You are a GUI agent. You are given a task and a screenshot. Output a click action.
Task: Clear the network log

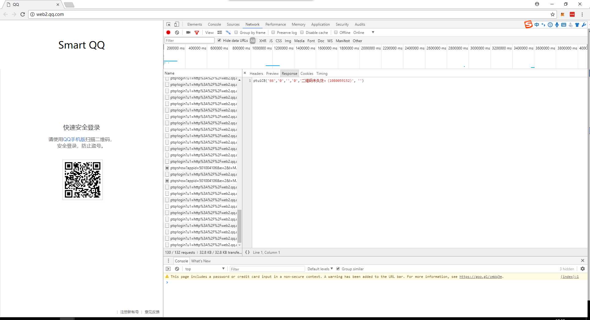coord(177,32)
